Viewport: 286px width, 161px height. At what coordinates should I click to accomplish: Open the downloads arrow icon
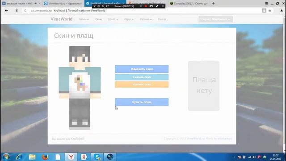click(282, 11)
